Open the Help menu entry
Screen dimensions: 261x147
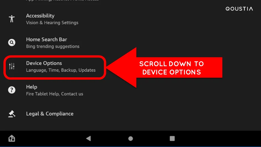pyautogui.click(x=130, y=90)
